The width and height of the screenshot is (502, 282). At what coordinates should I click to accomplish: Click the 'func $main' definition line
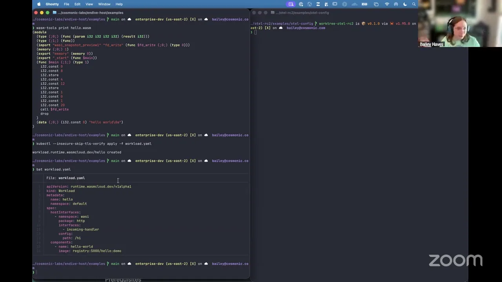tap(63, 62)
